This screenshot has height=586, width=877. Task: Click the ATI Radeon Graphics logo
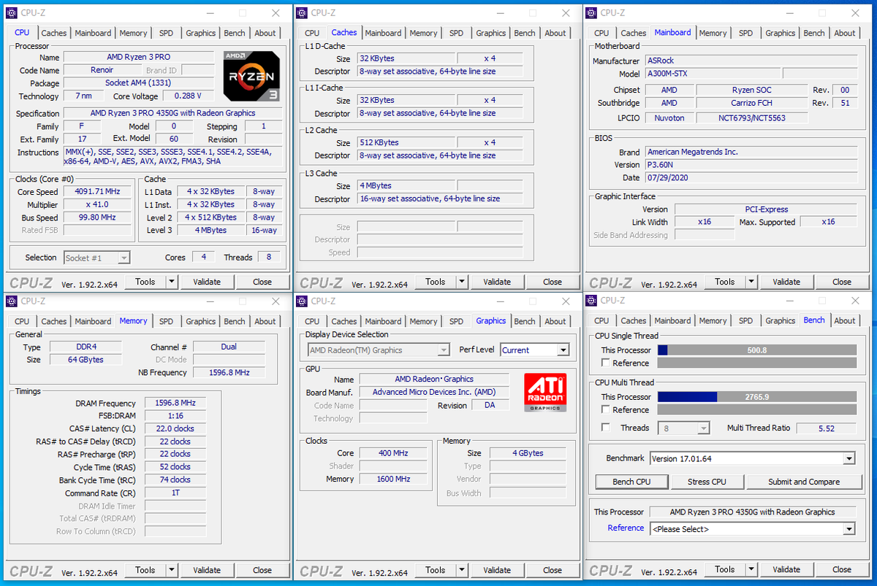pos(544,393)
